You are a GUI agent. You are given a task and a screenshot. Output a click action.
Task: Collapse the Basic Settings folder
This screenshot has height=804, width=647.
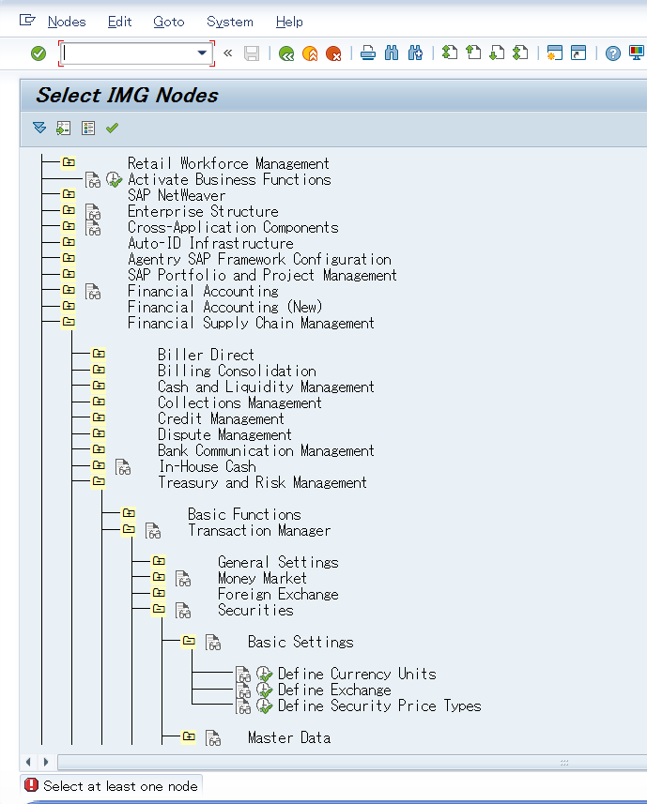[x=189, y=641]
